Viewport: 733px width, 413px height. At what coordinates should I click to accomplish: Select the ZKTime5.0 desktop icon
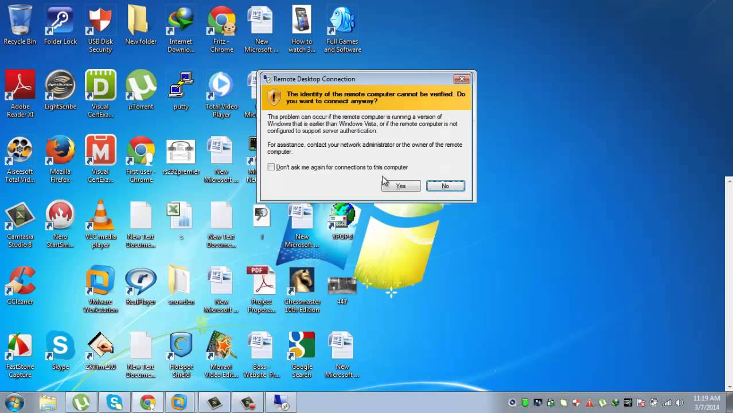[100, 350]
